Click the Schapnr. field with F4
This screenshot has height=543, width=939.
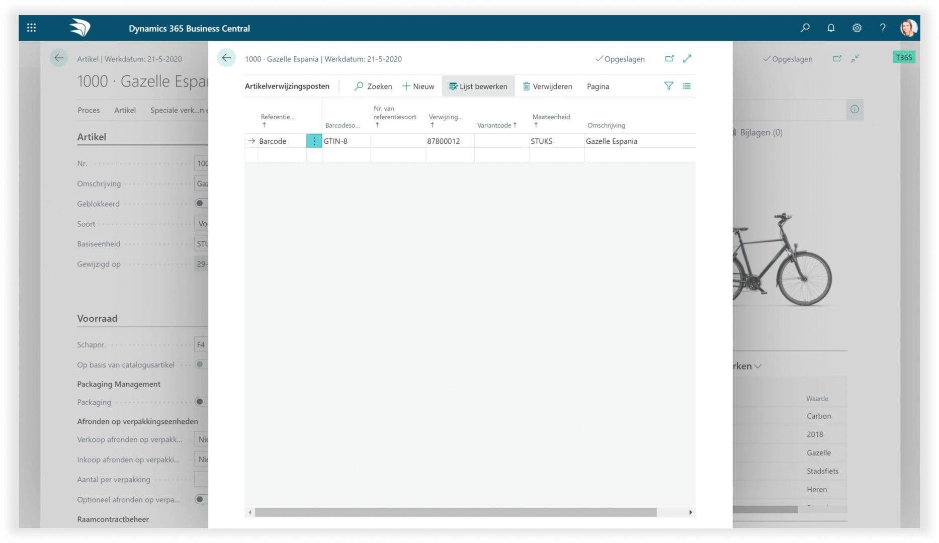click(201, 344)
